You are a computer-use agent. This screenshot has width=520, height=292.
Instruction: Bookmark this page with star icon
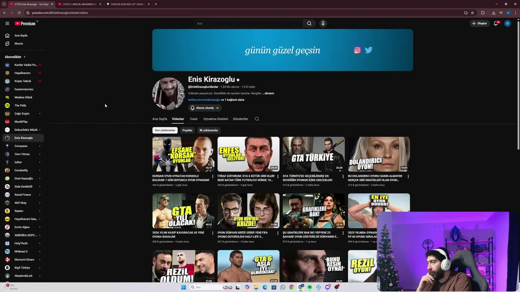tap(472, 13)
